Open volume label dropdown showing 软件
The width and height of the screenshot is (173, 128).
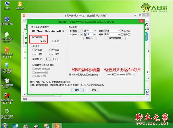tap(112, 34)
